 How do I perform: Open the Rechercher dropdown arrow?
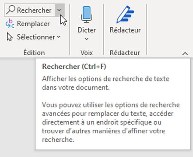tap(60, 10)
